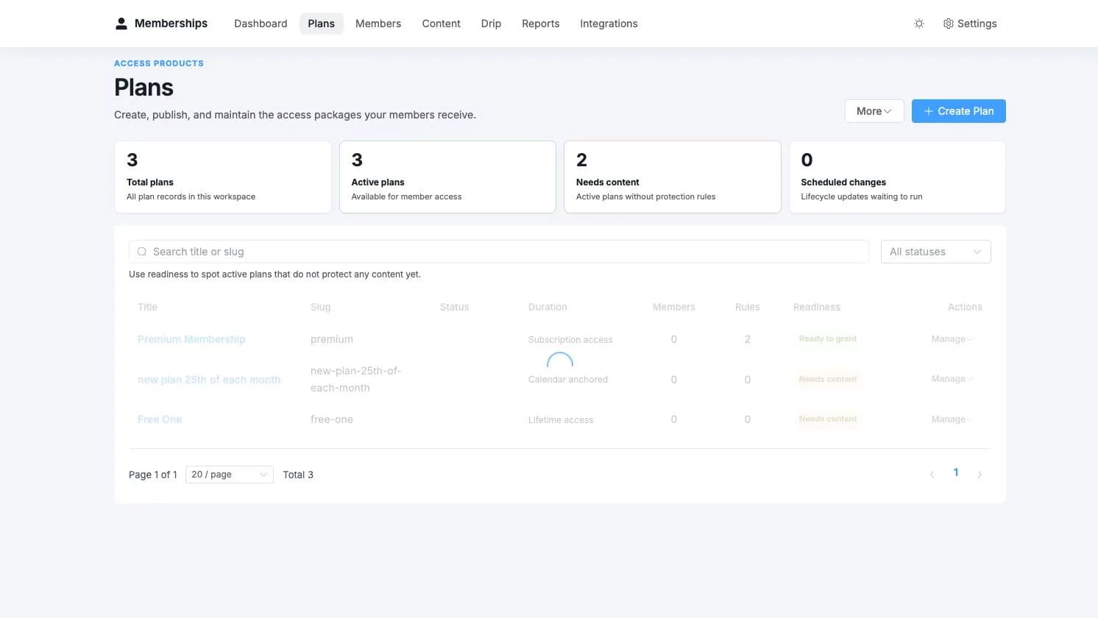Image resolution: width=1098 pixels, height=618 pixels.
Task: Click the free-one slug cell
Action: tap(332, 419)
